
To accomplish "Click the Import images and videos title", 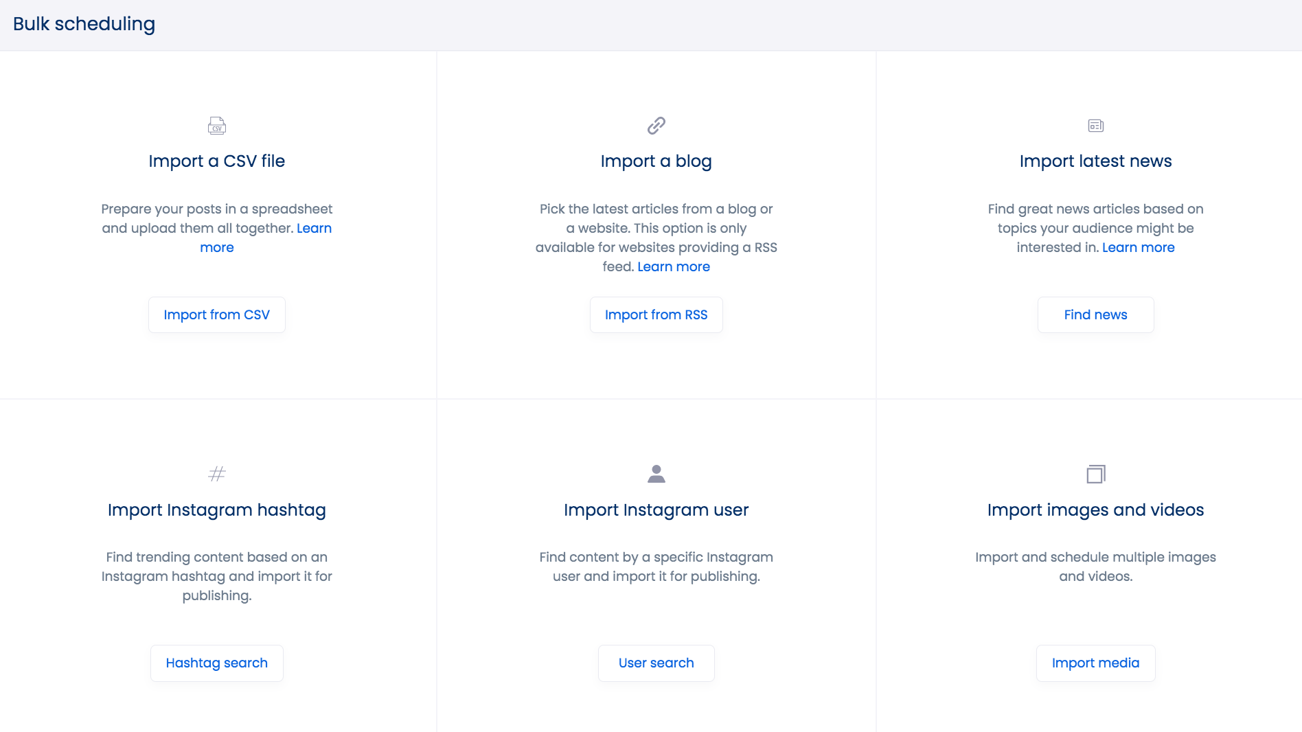I will pyautogui.click(x=1095, y=510).
